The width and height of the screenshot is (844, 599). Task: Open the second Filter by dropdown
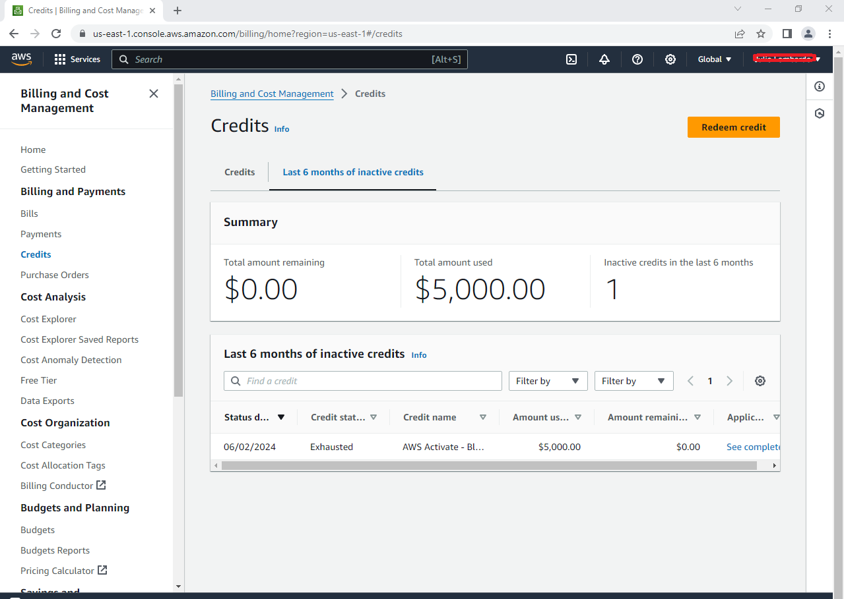(x=633, y=381)
